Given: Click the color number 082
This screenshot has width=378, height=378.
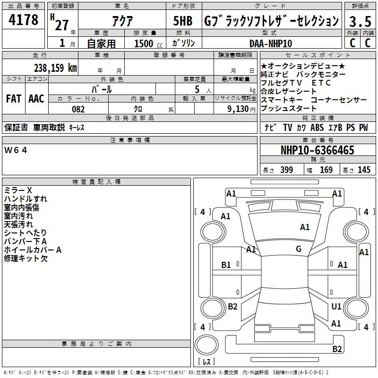Looking at the screenshot, I should coord(78,109).
